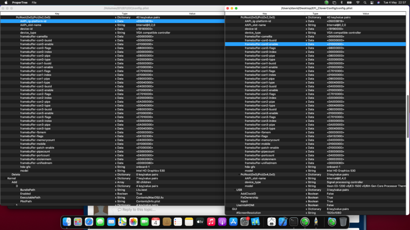
Task: Collapse the GUI dictionary in right window
Action: point(230,209)
